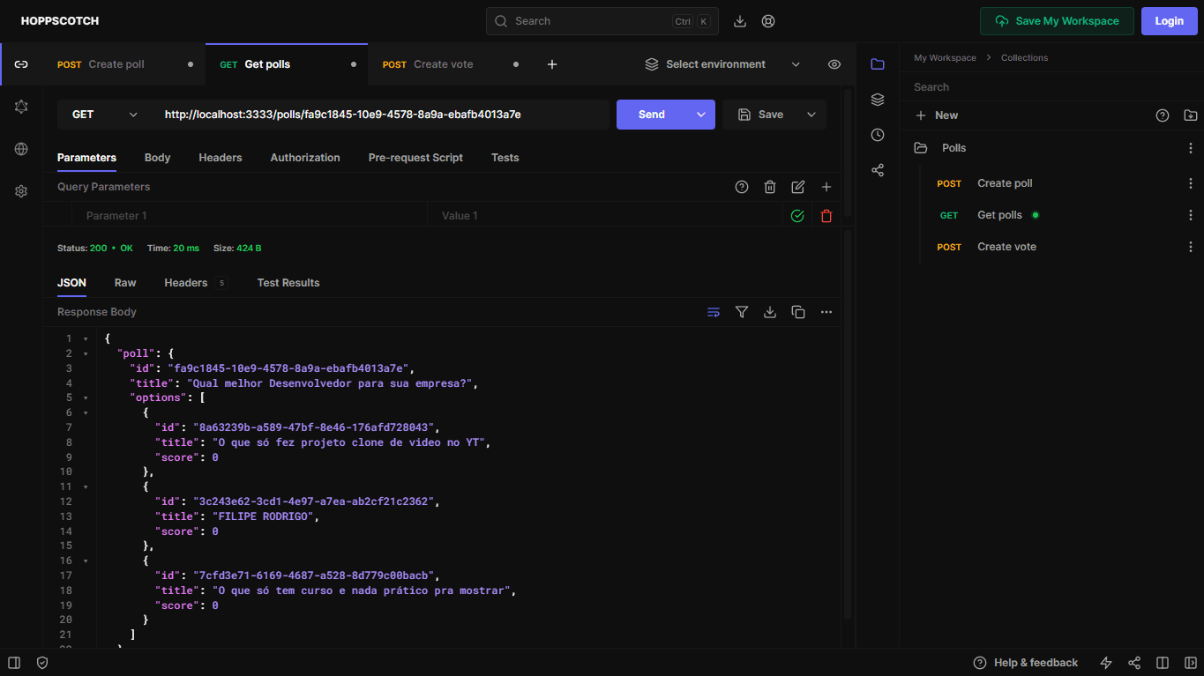Open the GraphQL client in the left sidebar
This screenshot has width=1204, height=676.
[x=20, y=106]
